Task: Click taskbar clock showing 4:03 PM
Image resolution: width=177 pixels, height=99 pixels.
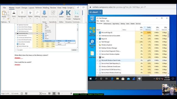Action: click(167, 79)
